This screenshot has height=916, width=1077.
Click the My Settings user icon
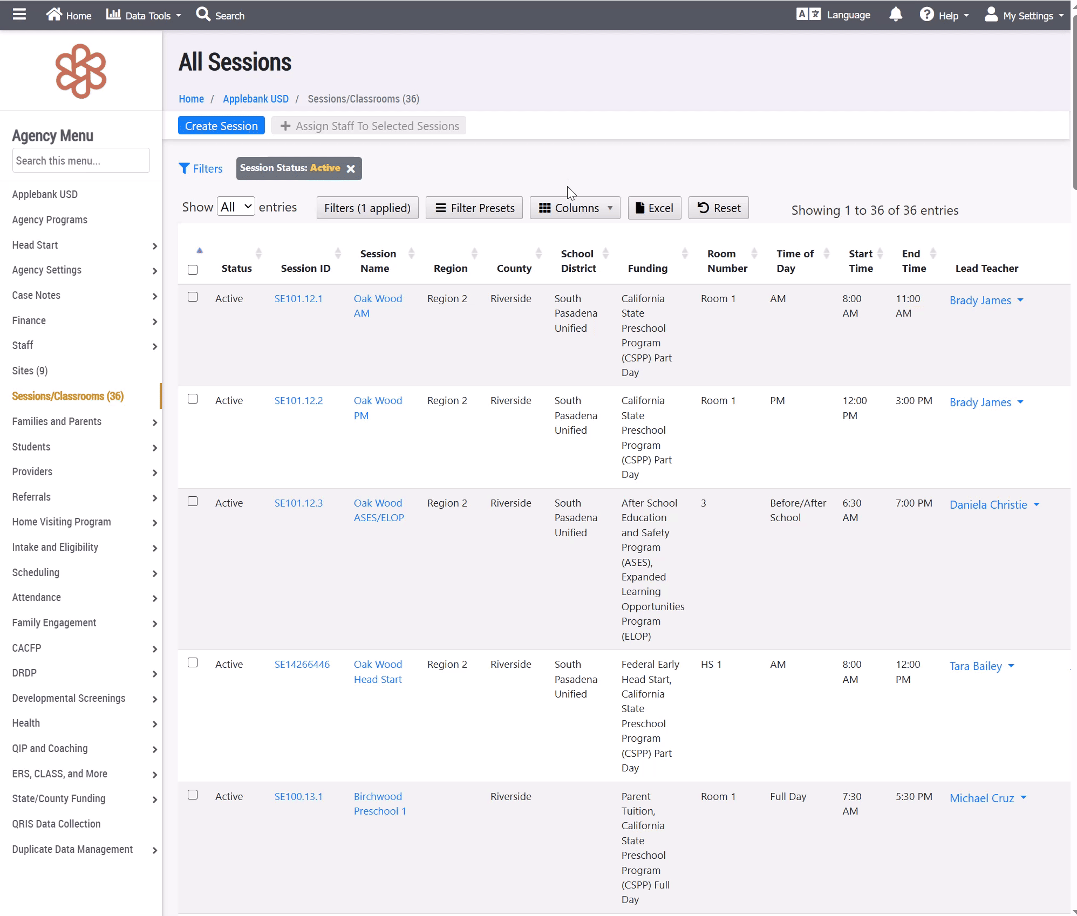991,15
